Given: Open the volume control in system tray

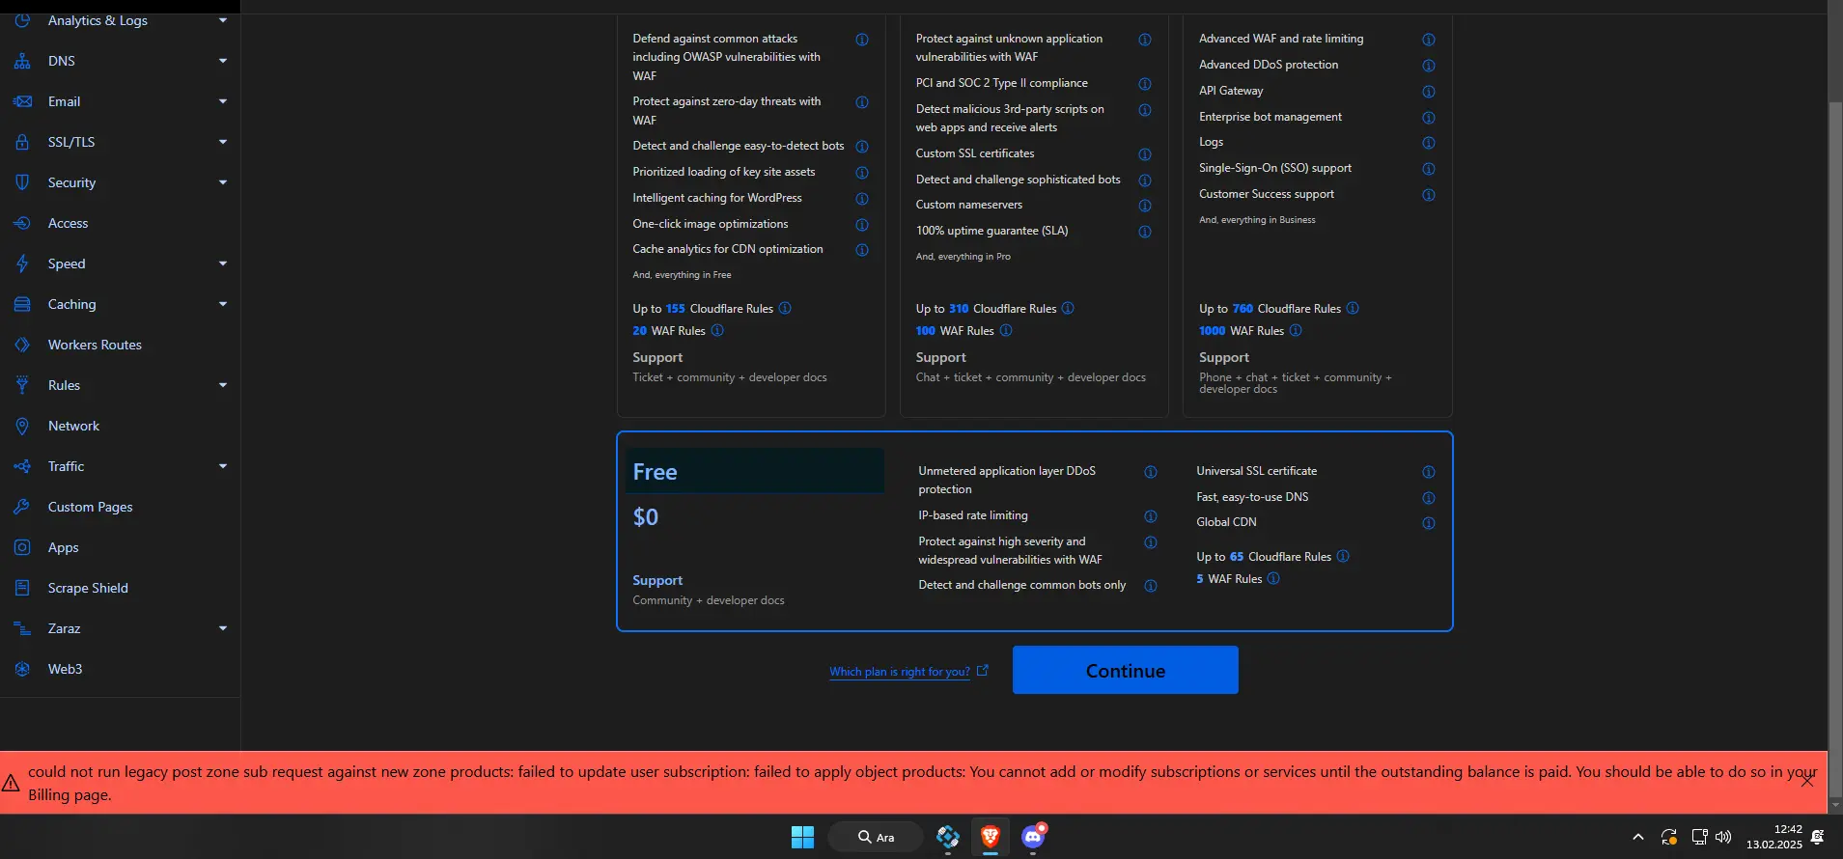Looking at the screenshot, I should (1723, 837).
